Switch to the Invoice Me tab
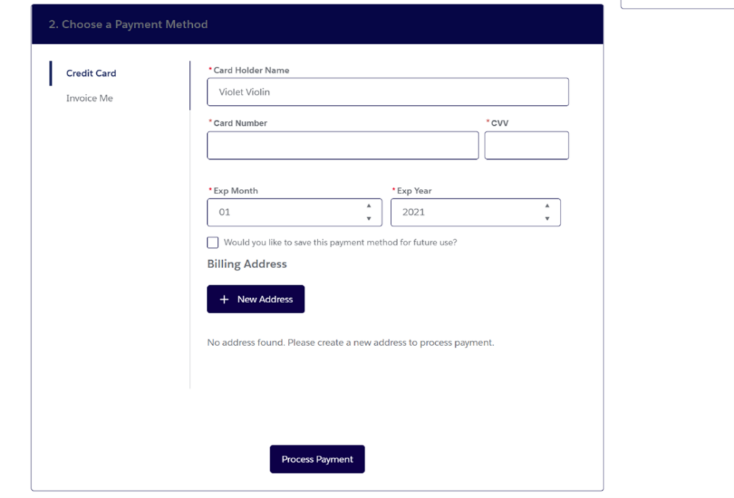This screenshot has height=498, width=734. point(90,98)
